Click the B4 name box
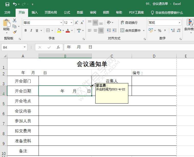Image resolution: width=194 pixels, height=157 pixels. click(x=14, y=47)
